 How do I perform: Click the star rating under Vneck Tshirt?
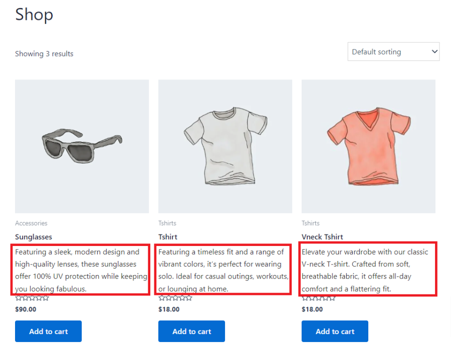coord(319,298)
